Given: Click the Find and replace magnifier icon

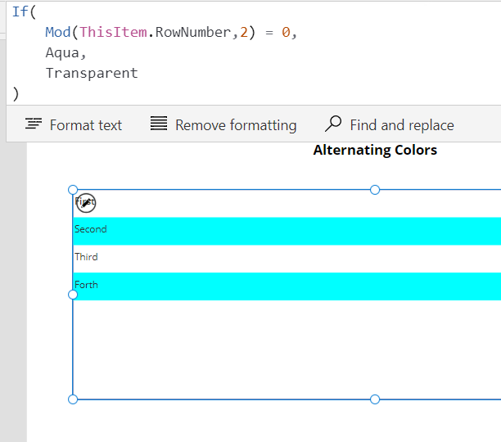Looking at the screenshot, I should tap(333, 124).
